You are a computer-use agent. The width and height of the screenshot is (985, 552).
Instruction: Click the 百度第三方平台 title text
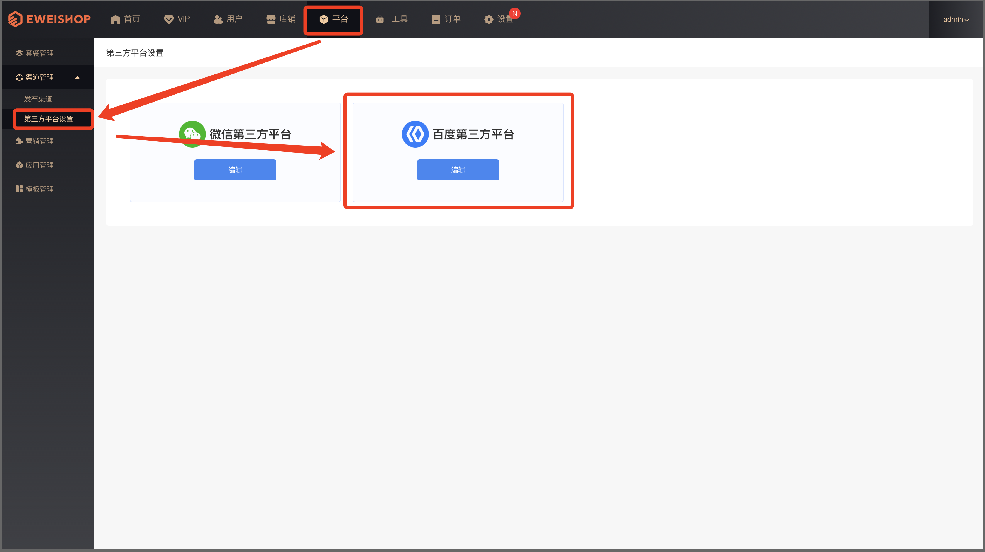tap(473, 134)
